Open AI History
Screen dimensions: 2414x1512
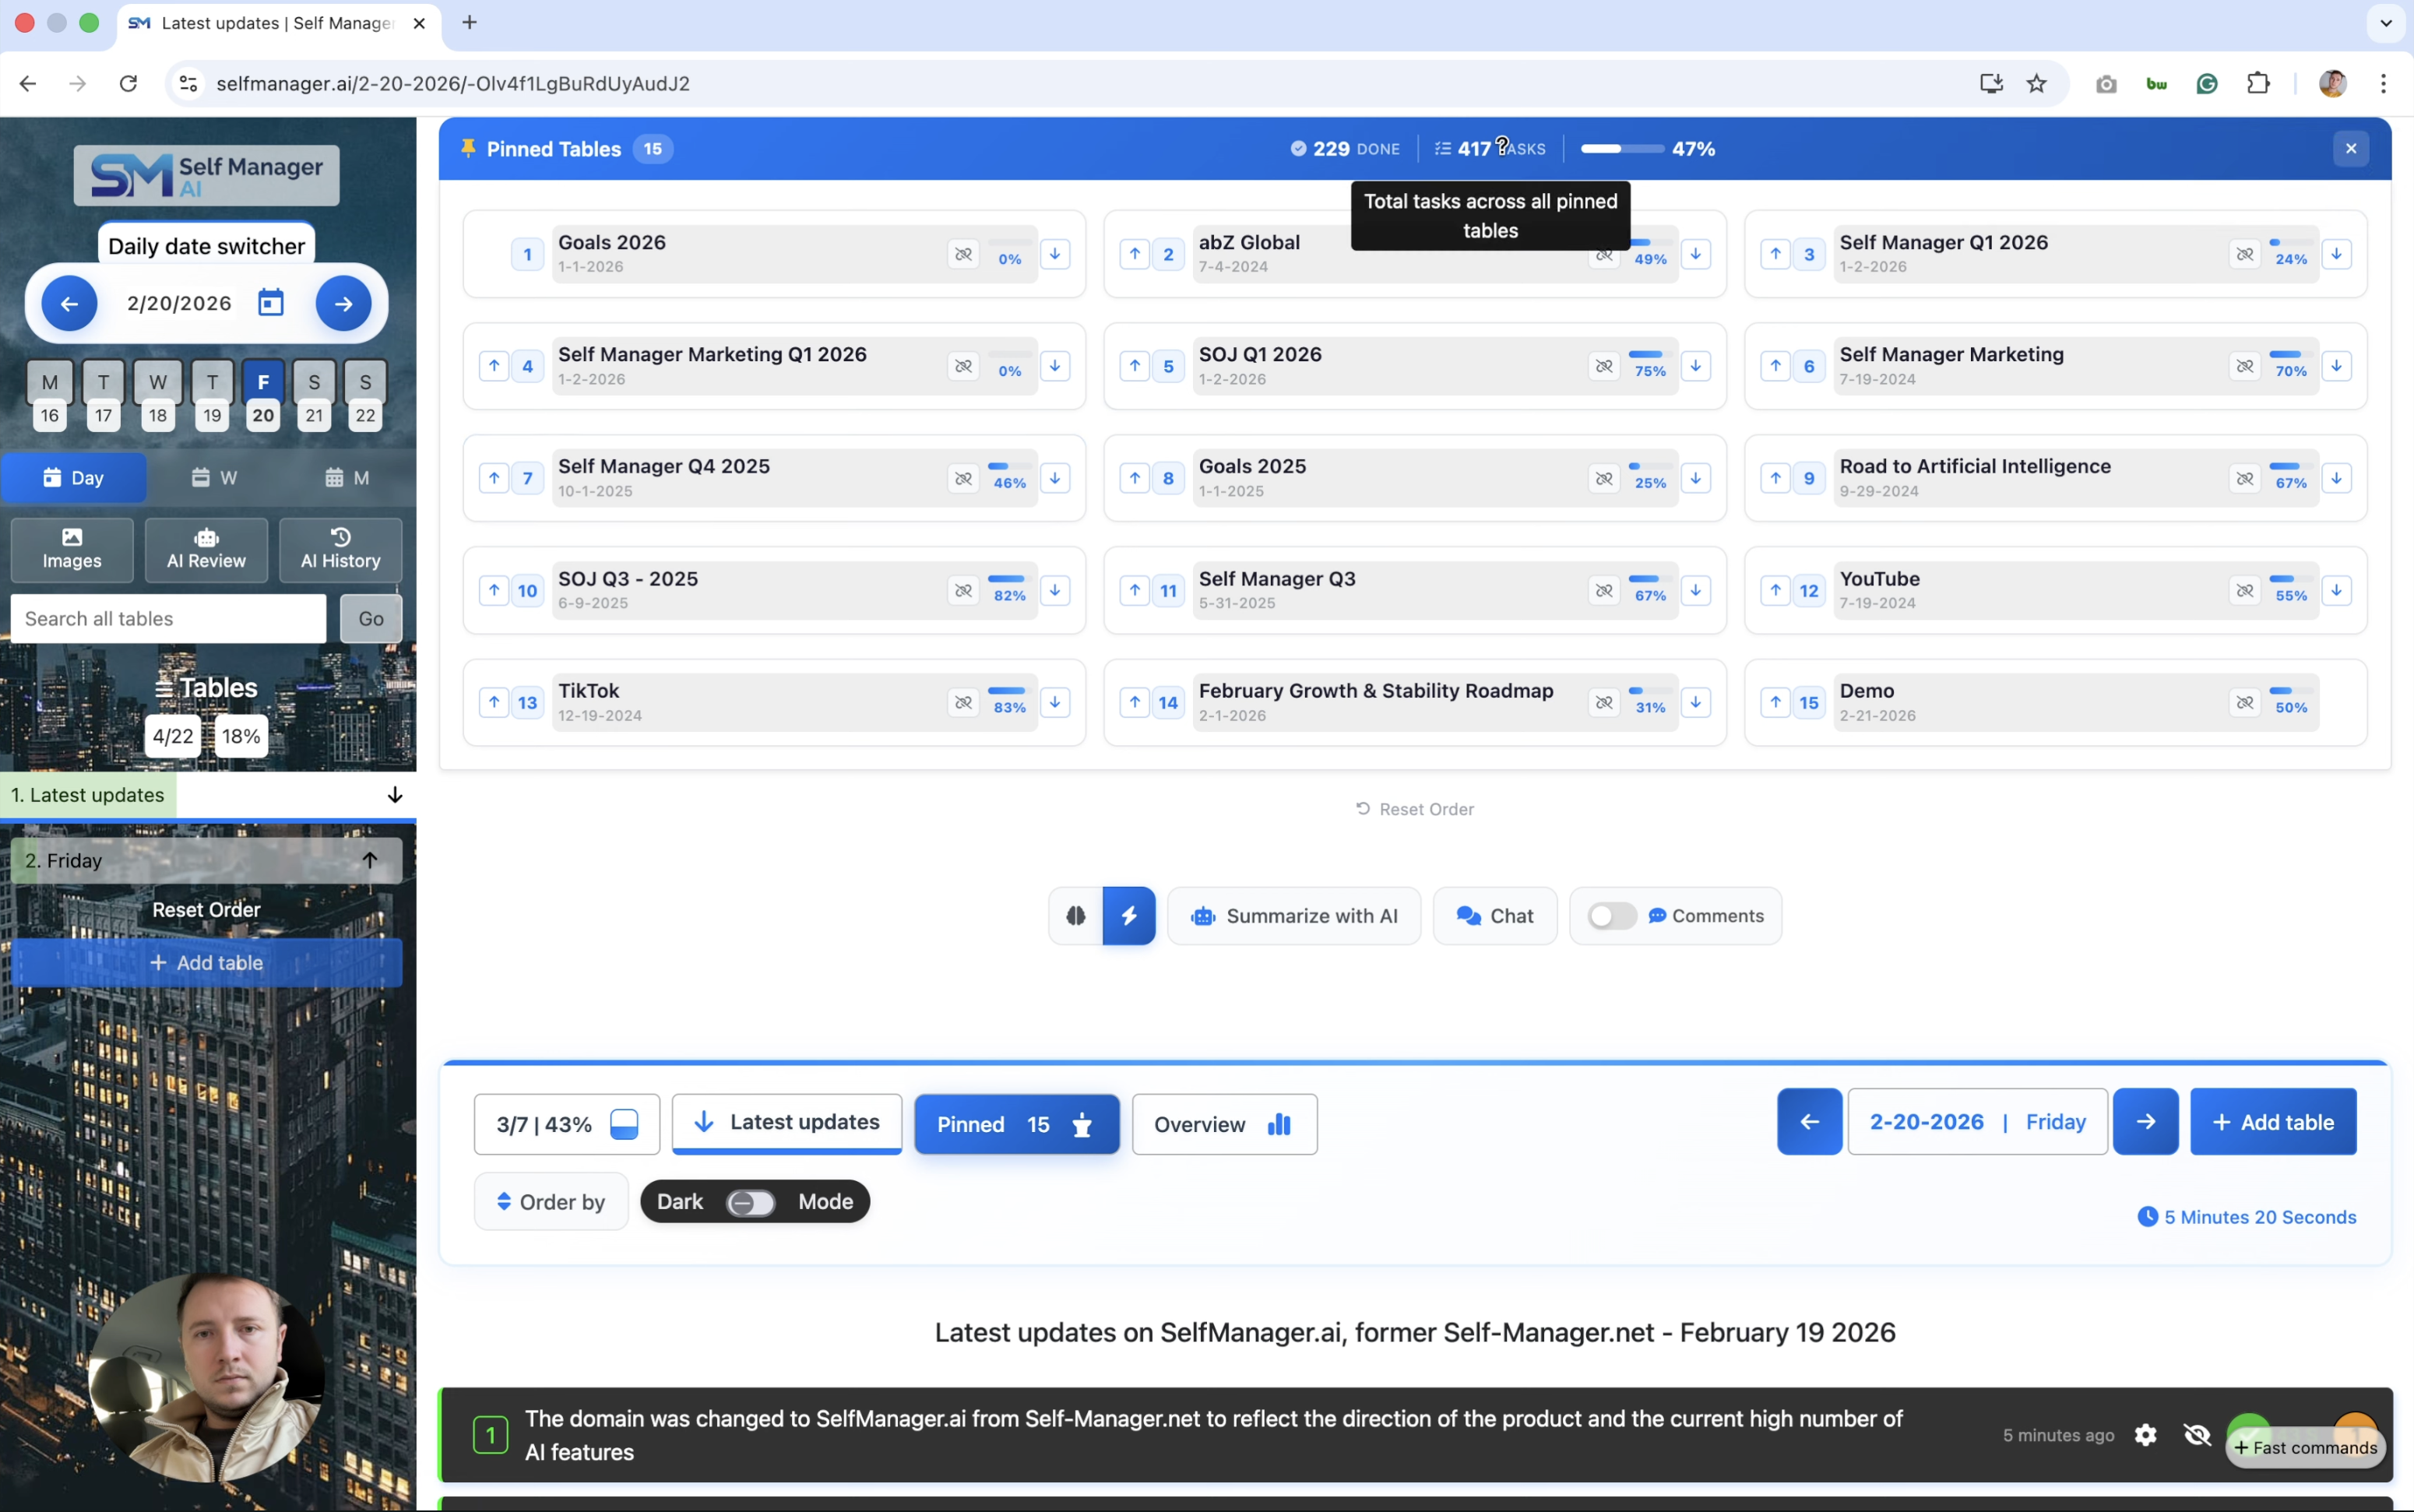coord(340,549)
